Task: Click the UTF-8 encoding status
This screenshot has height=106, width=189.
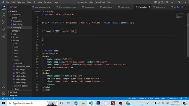Action: click(x=150, y=98)
